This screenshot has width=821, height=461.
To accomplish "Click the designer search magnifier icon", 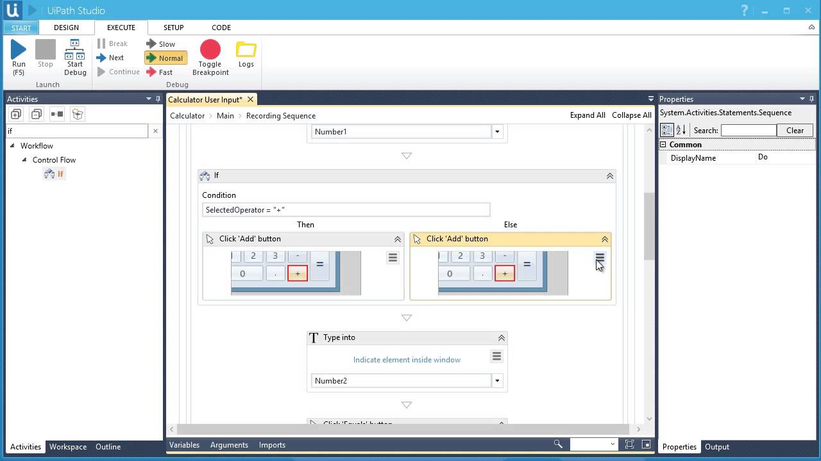I will point(558,444).
